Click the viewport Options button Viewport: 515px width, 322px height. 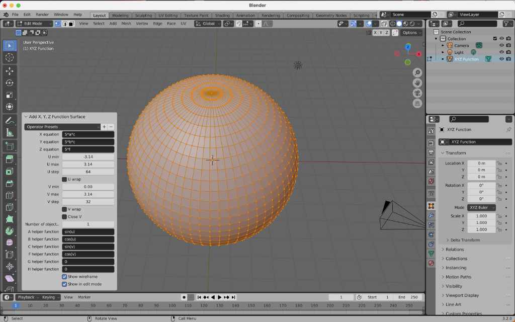pyautogui.click(x=411, y=33)
